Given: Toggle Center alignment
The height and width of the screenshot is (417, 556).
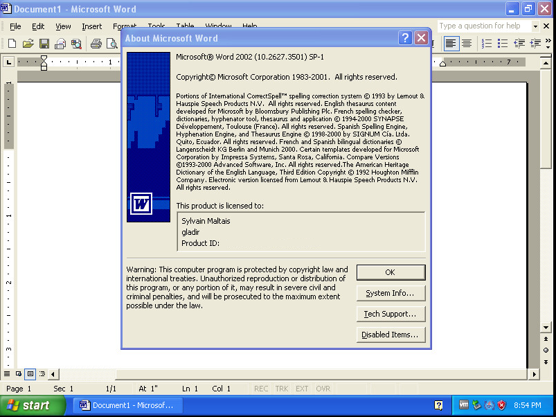Looking at the screenshot, I should click(467, 44).
